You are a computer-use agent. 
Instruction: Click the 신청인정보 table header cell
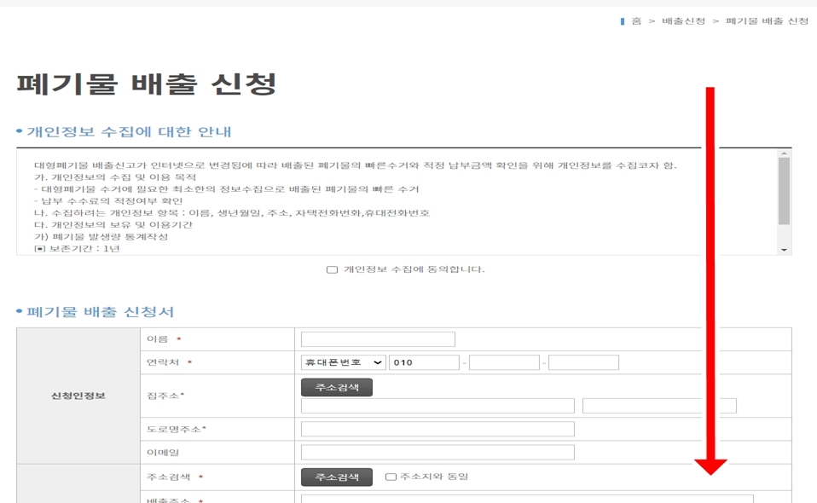coord(78,396)
